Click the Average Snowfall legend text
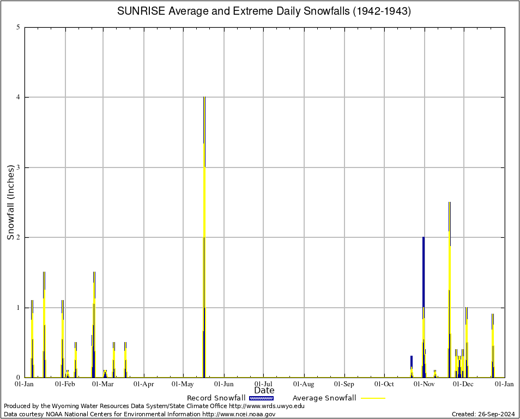The height and width of the screenshot is (419, 520). coord(324,398)
